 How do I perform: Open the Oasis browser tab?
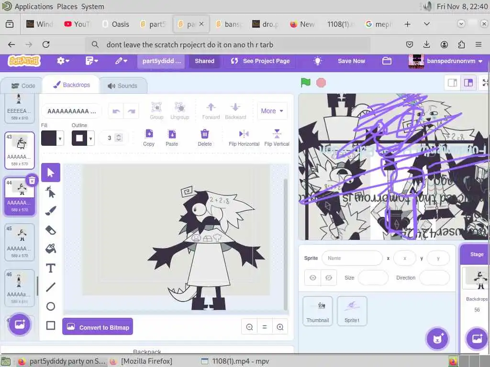(x=116, y=24)
